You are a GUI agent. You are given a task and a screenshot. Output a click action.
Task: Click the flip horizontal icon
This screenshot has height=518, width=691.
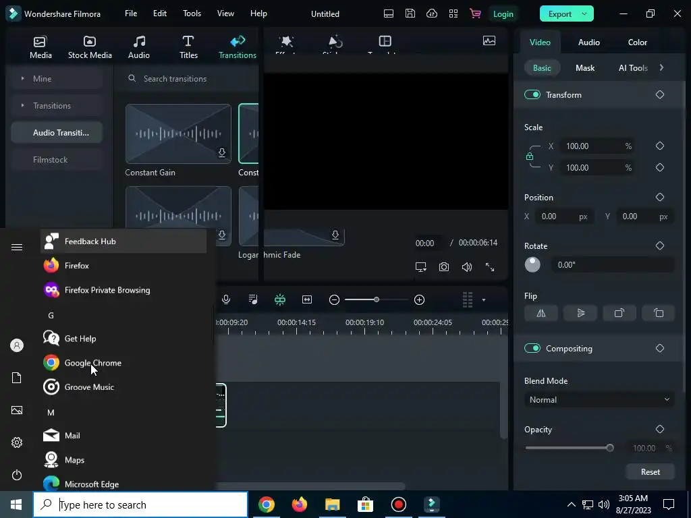coord(541,313)
